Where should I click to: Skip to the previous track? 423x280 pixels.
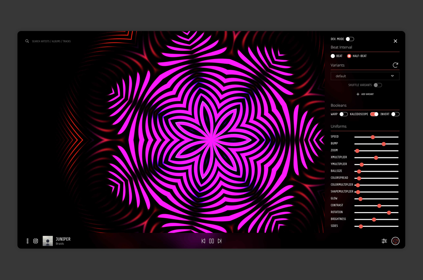(x=203, y=241)
